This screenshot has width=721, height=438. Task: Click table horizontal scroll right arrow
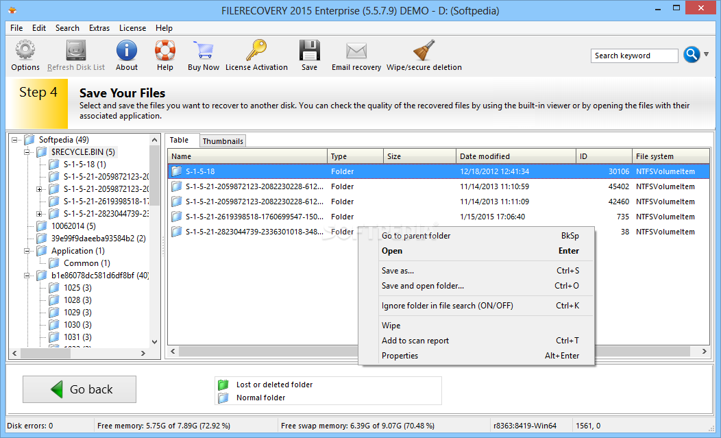click(x=704, y=352)
